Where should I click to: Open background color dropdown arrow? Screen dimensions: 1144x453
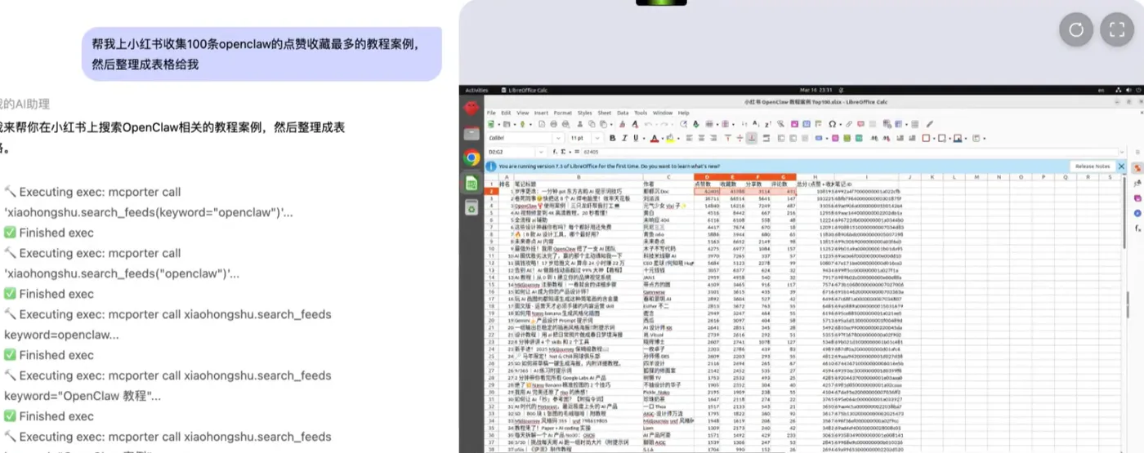coord(678,139)
